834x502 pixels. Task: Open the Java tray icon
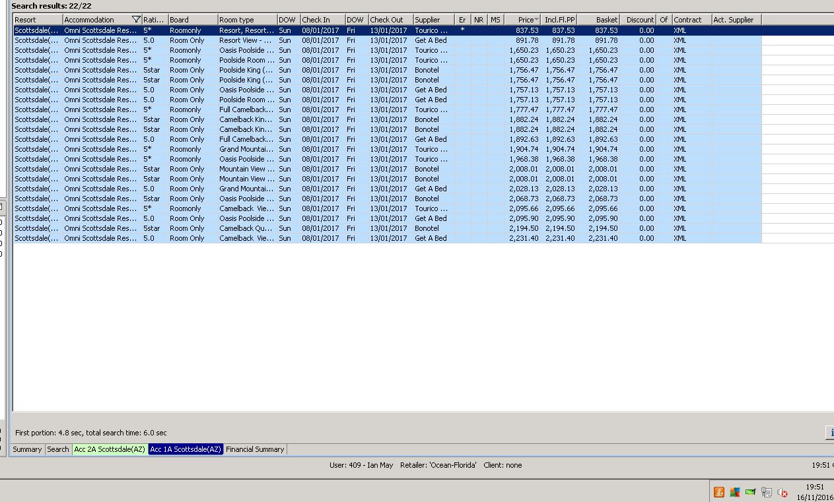tap(719, 492)
